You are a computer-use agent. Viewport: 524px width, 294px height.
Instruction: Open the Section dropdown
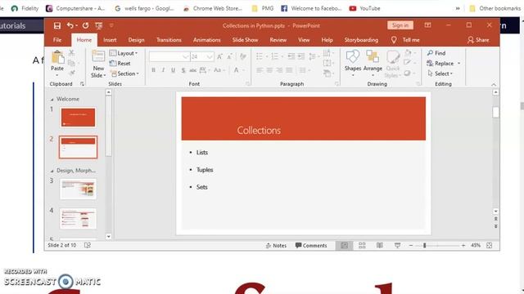124,73
